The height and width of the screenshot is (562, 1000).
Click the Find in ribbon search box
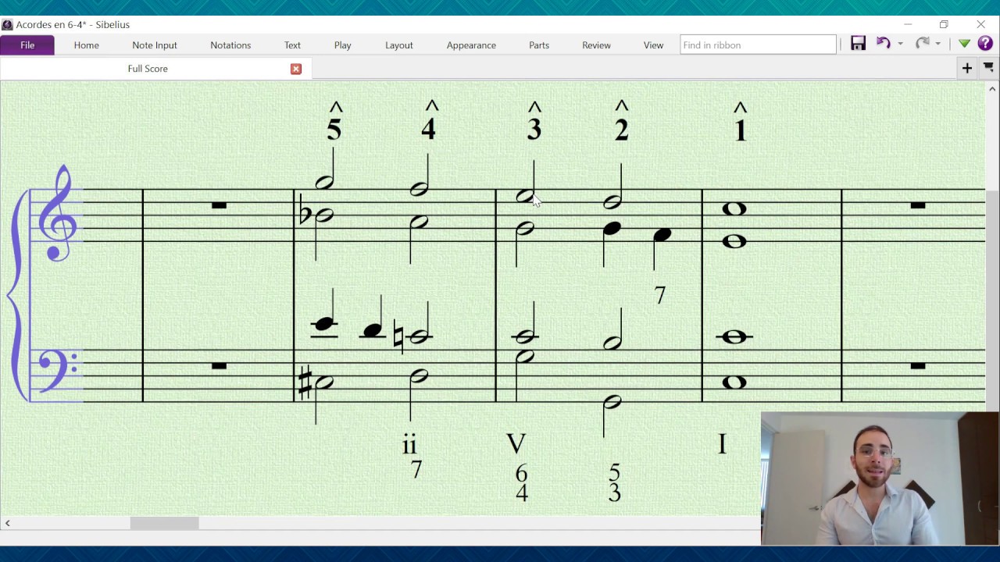tap(758, 45)
